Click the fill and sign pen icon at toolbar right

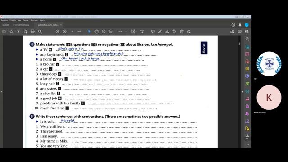[232, 31]
